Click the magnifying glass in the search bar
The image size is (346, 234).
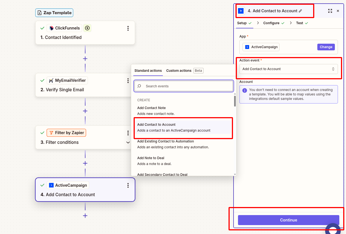(x=139, y=86)
